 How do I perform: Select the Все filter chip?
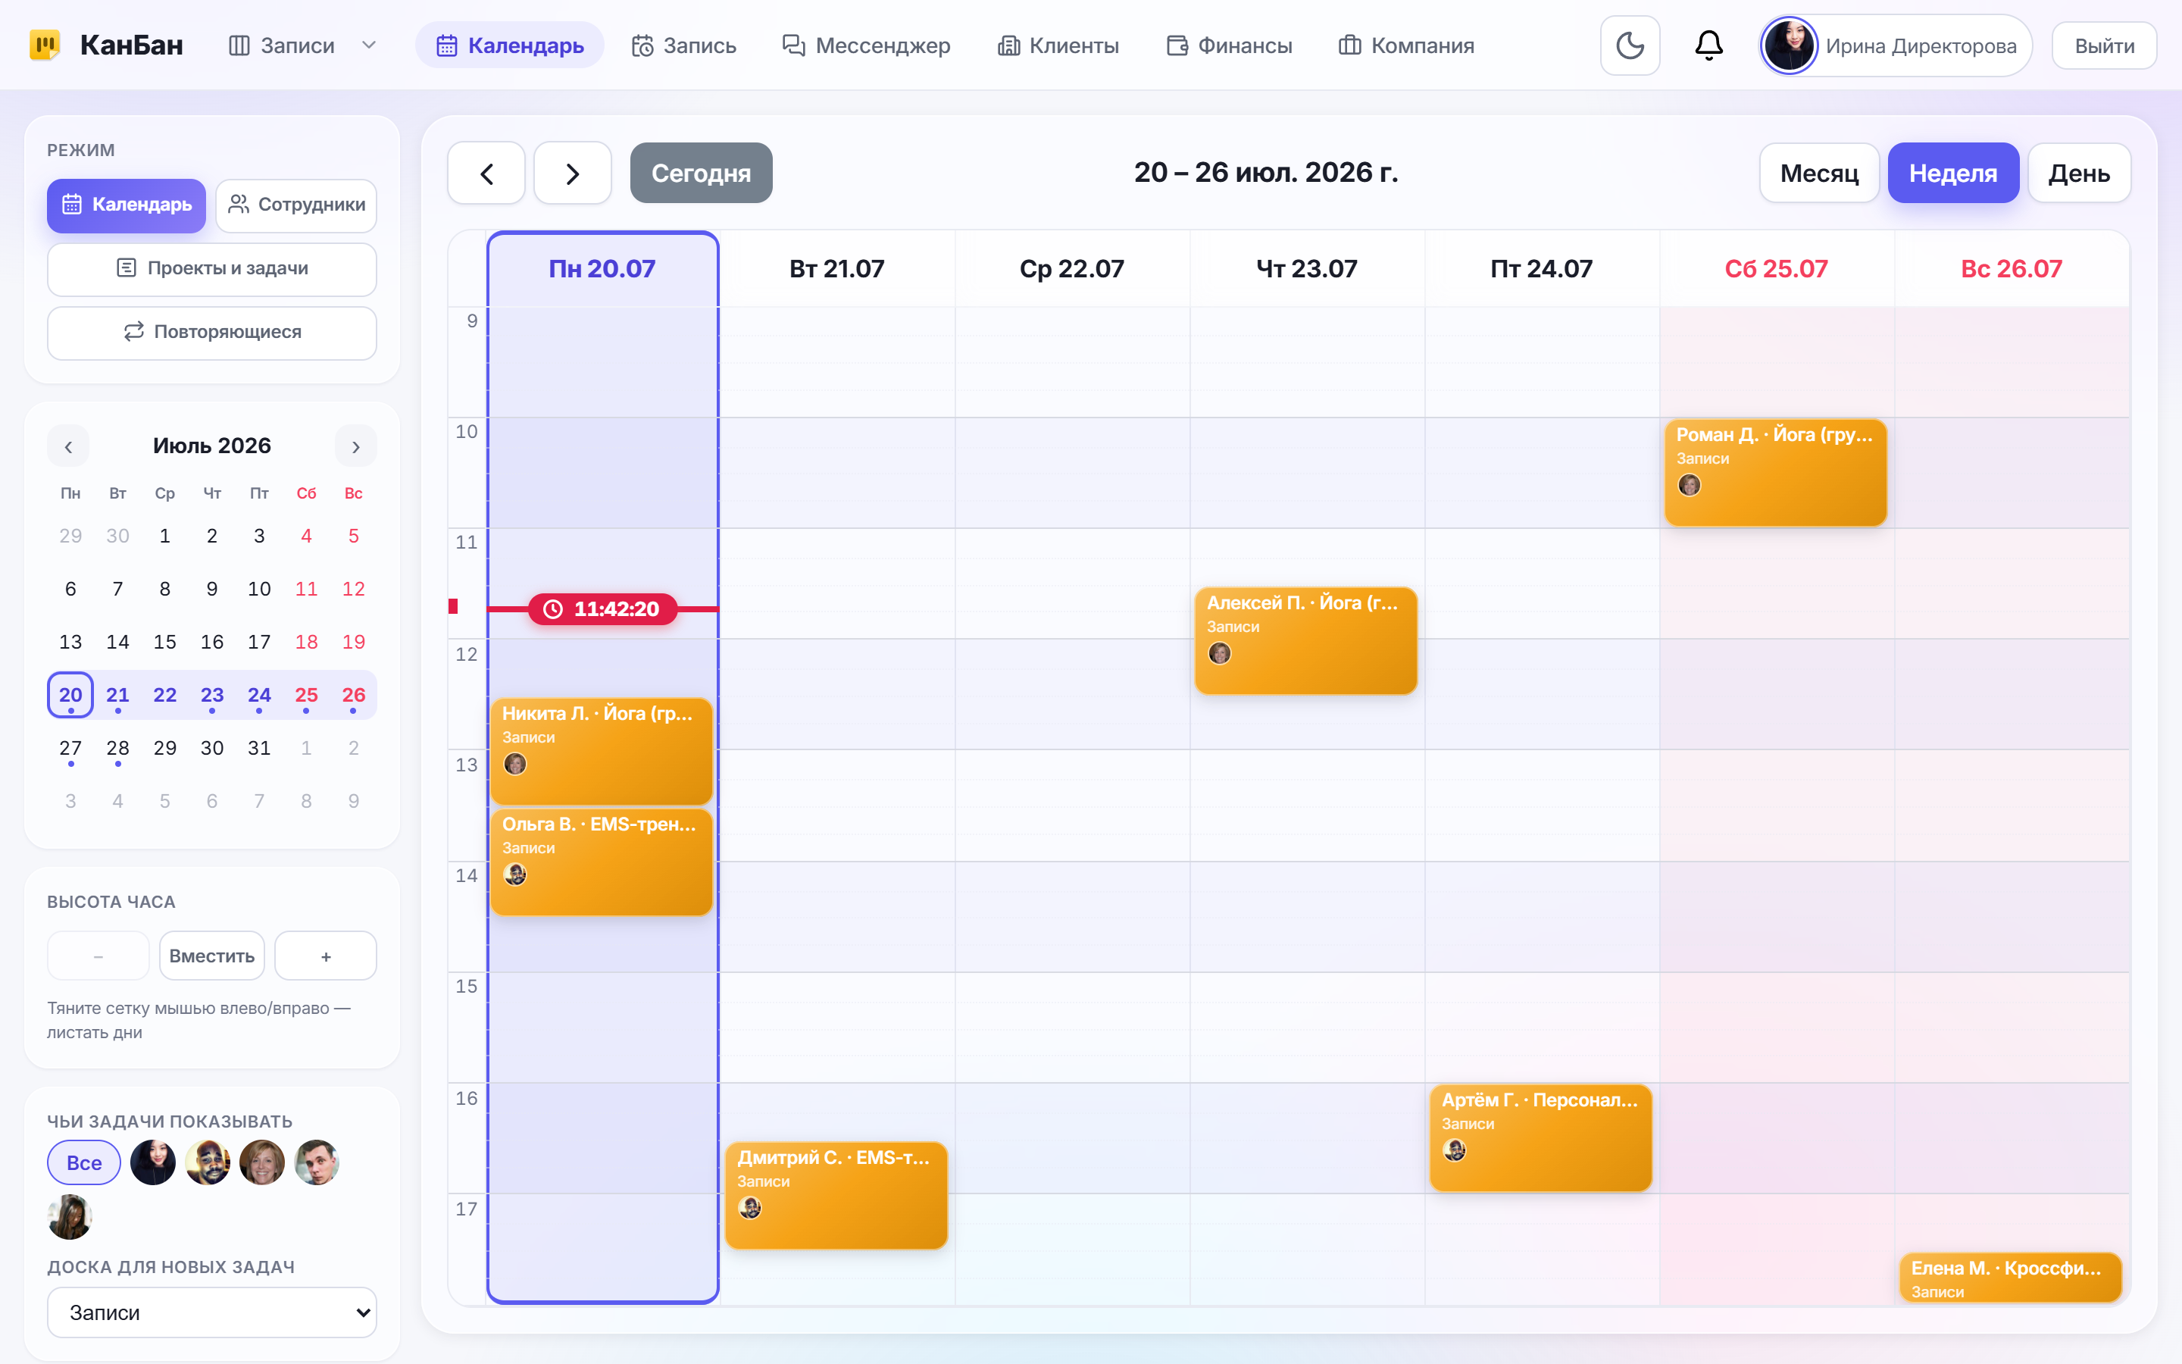84,1162
